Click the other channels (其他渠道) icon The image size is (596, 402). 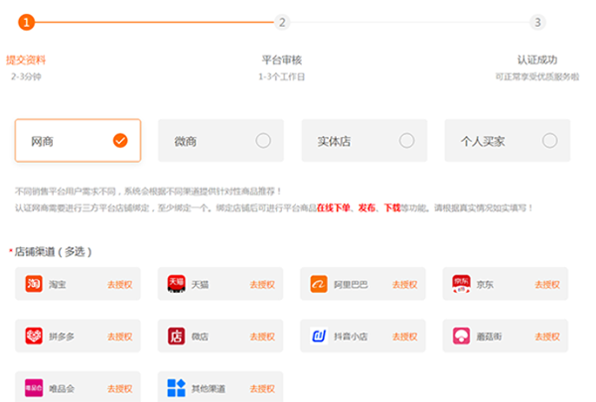point(177,387)
